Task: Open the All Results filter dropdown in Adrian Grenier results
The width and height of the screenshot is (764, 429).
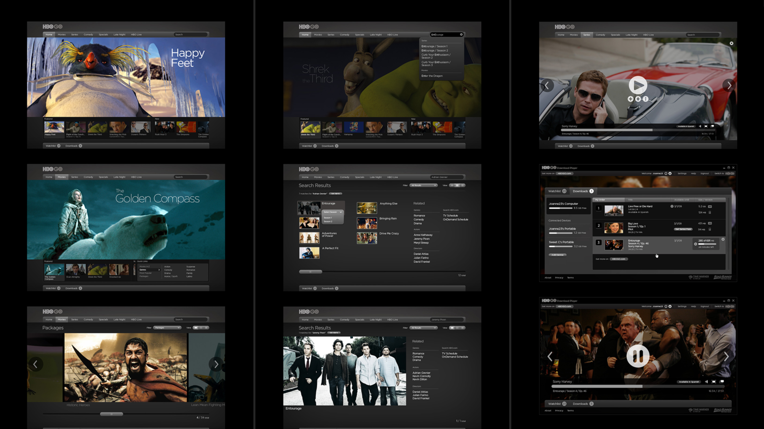Action: pyautogui.click(x=424, y=185)
